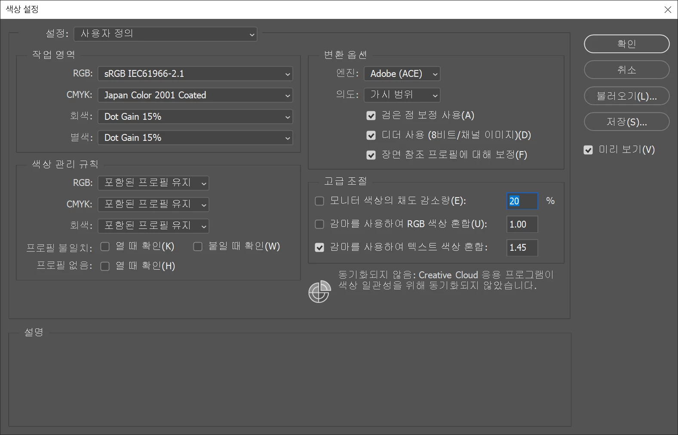Click the desaturation percentage field showing 20
678x435 pixels.
[522, 201]
